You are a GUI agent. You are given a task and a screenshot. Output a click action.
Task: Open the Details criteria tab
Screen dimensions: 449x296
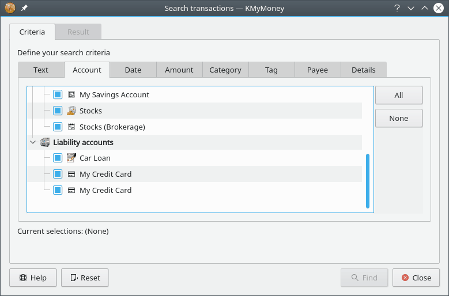(x=364, y=70)
